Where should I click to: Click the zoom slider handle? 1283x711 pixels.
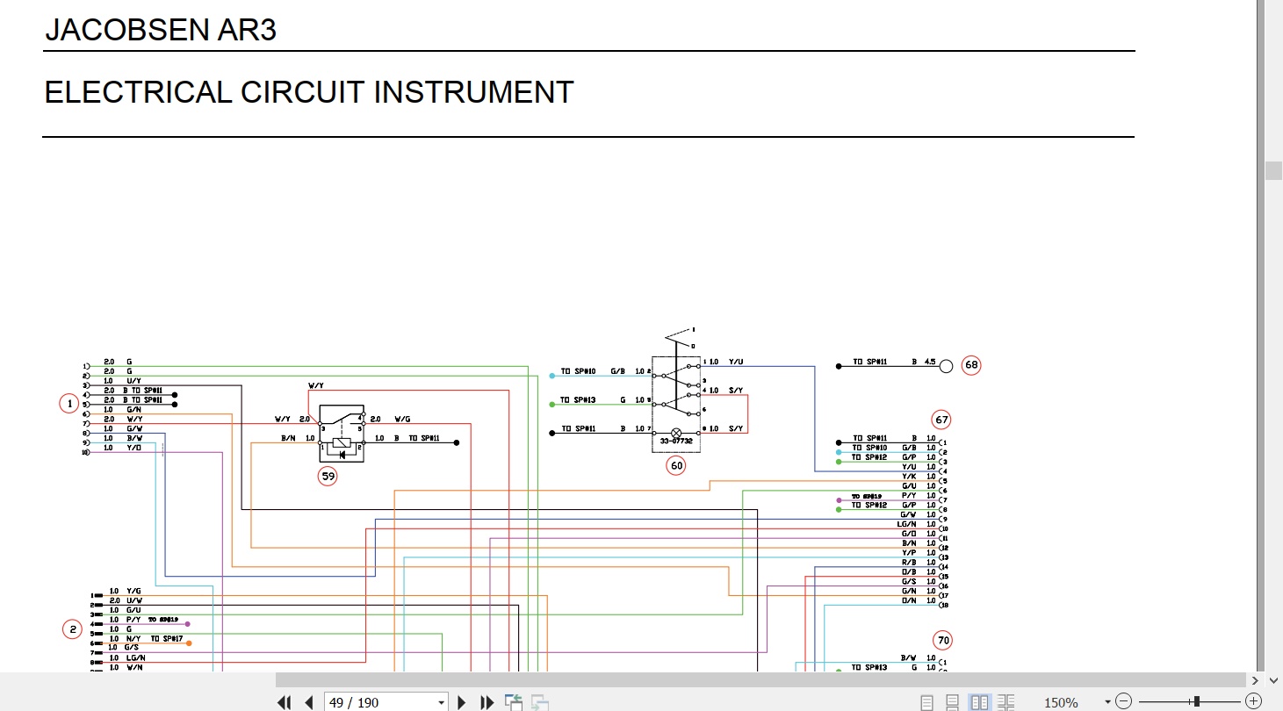click(x=1196, y=702)
